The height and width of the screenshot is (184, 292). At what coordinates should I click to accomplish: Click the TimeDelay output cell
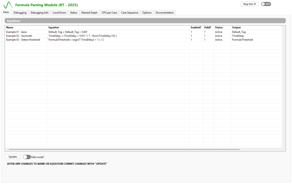pos(256,36)
